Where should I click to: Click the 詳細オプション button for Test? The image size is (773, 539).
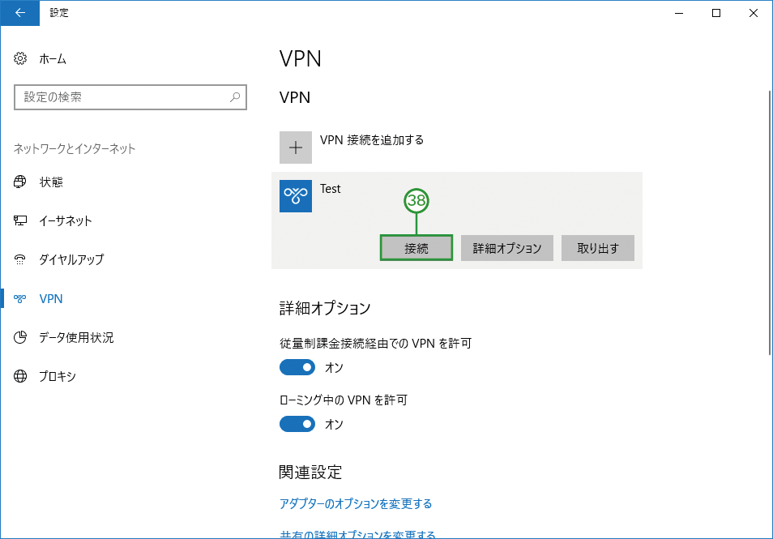tap(506, 248)
